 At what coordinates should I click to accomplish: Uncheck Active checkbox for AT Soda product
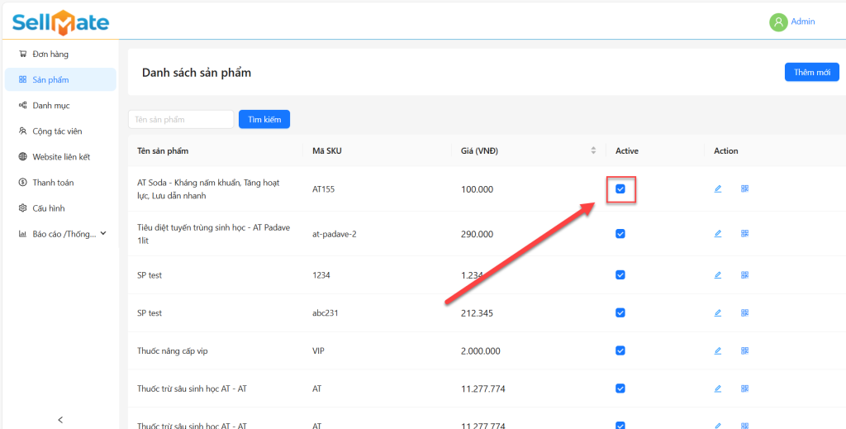620,189
